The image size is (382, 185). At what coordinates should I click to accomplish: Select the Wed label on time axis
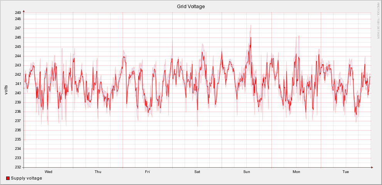(x=49, y=171)
